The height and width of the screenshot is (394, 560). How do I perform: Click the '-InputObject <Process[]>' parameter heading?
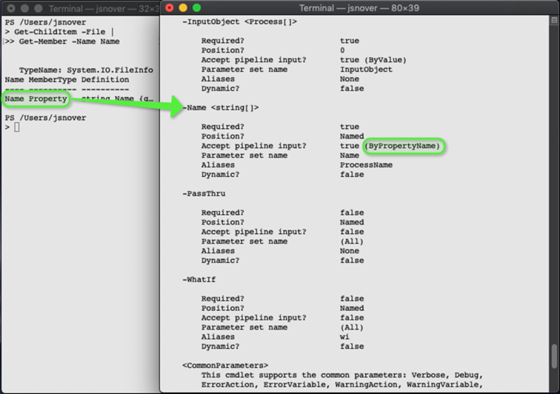[239, 21]
